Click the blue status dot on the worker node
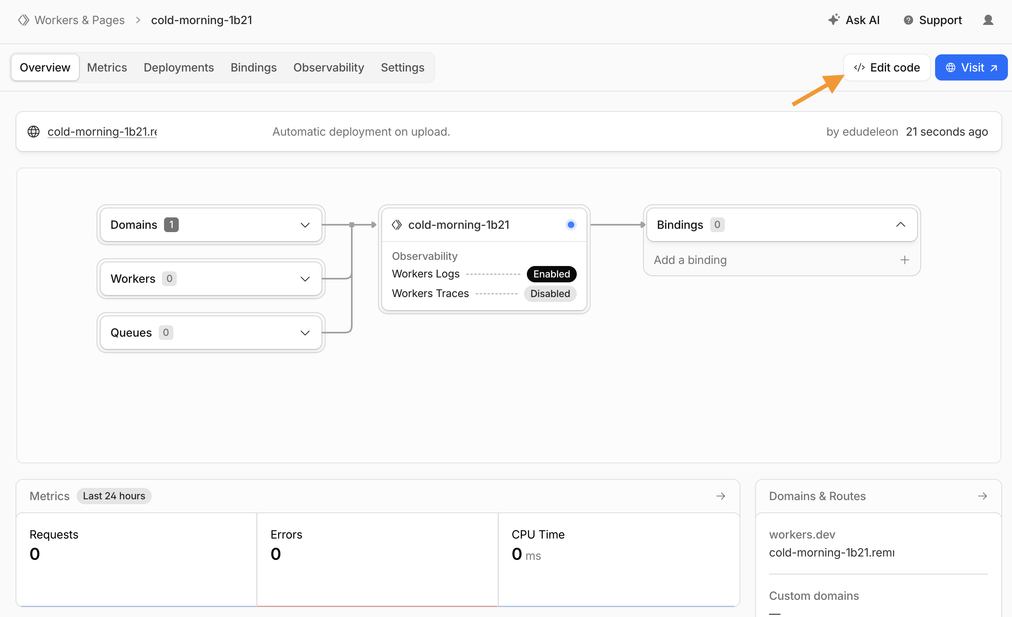Screen dimensions: 1012x617 (x=571, y=225)
